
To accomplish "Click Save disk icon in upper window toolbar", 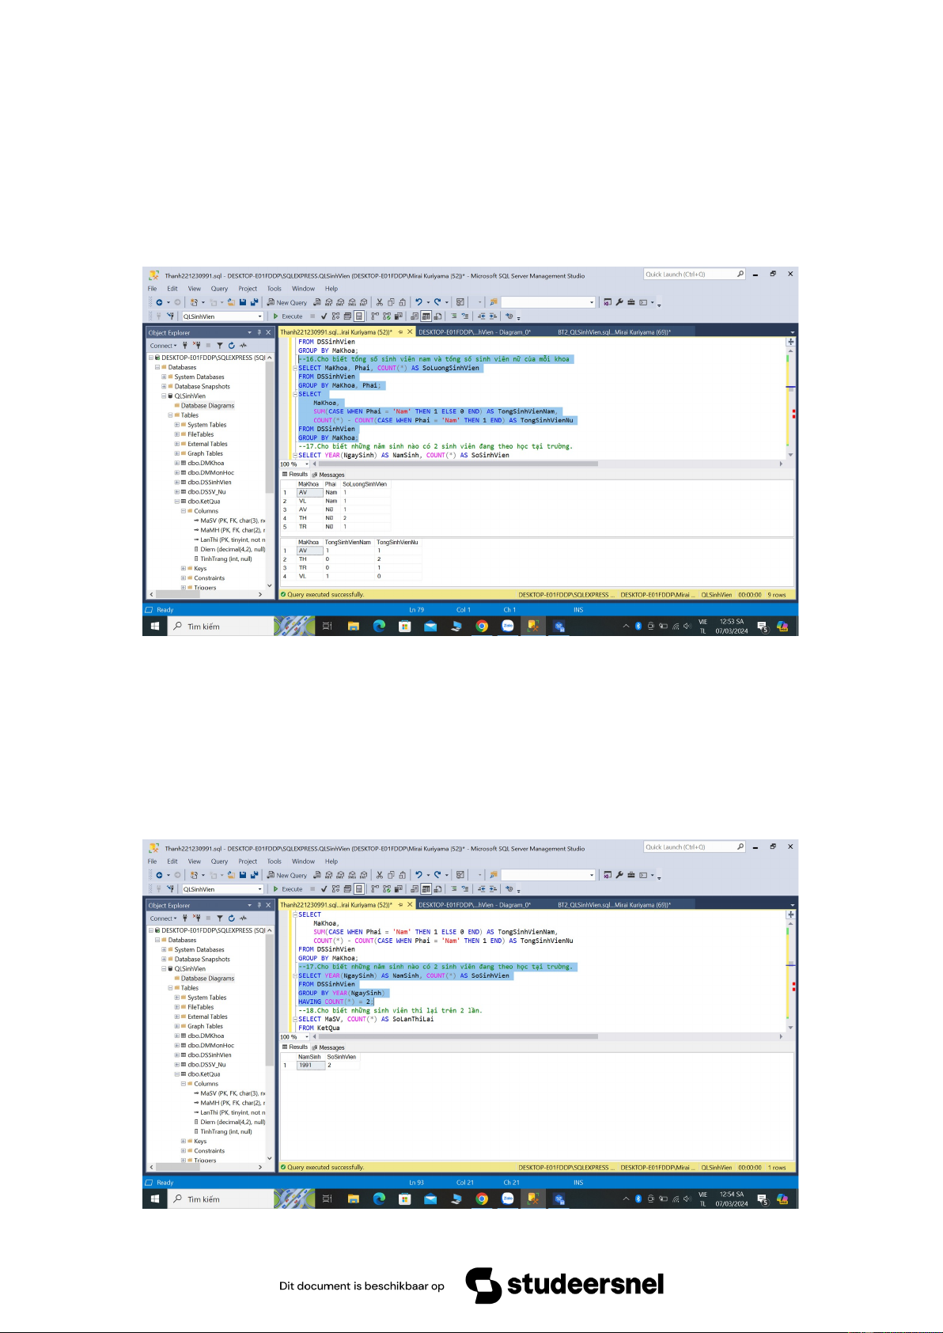I will (243, 302).
